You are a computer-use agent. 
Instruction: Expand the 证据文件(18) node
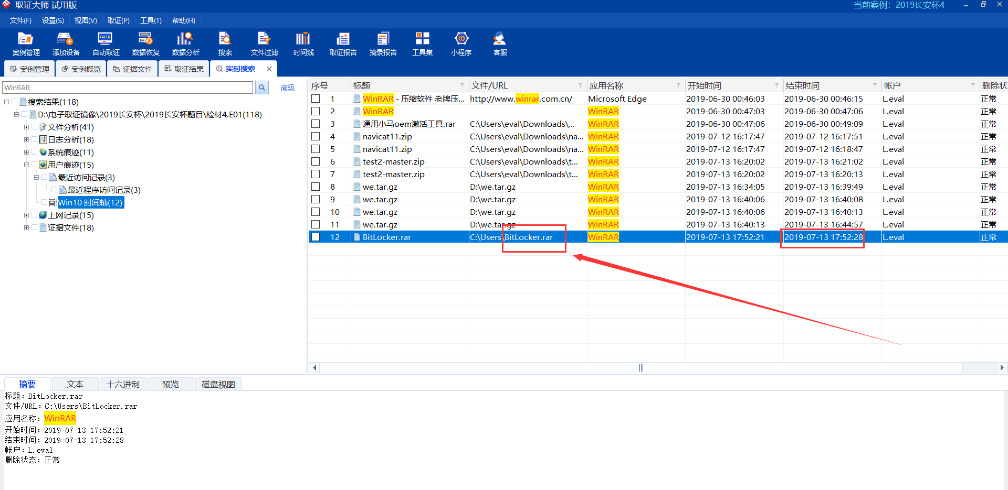point(26,227)
